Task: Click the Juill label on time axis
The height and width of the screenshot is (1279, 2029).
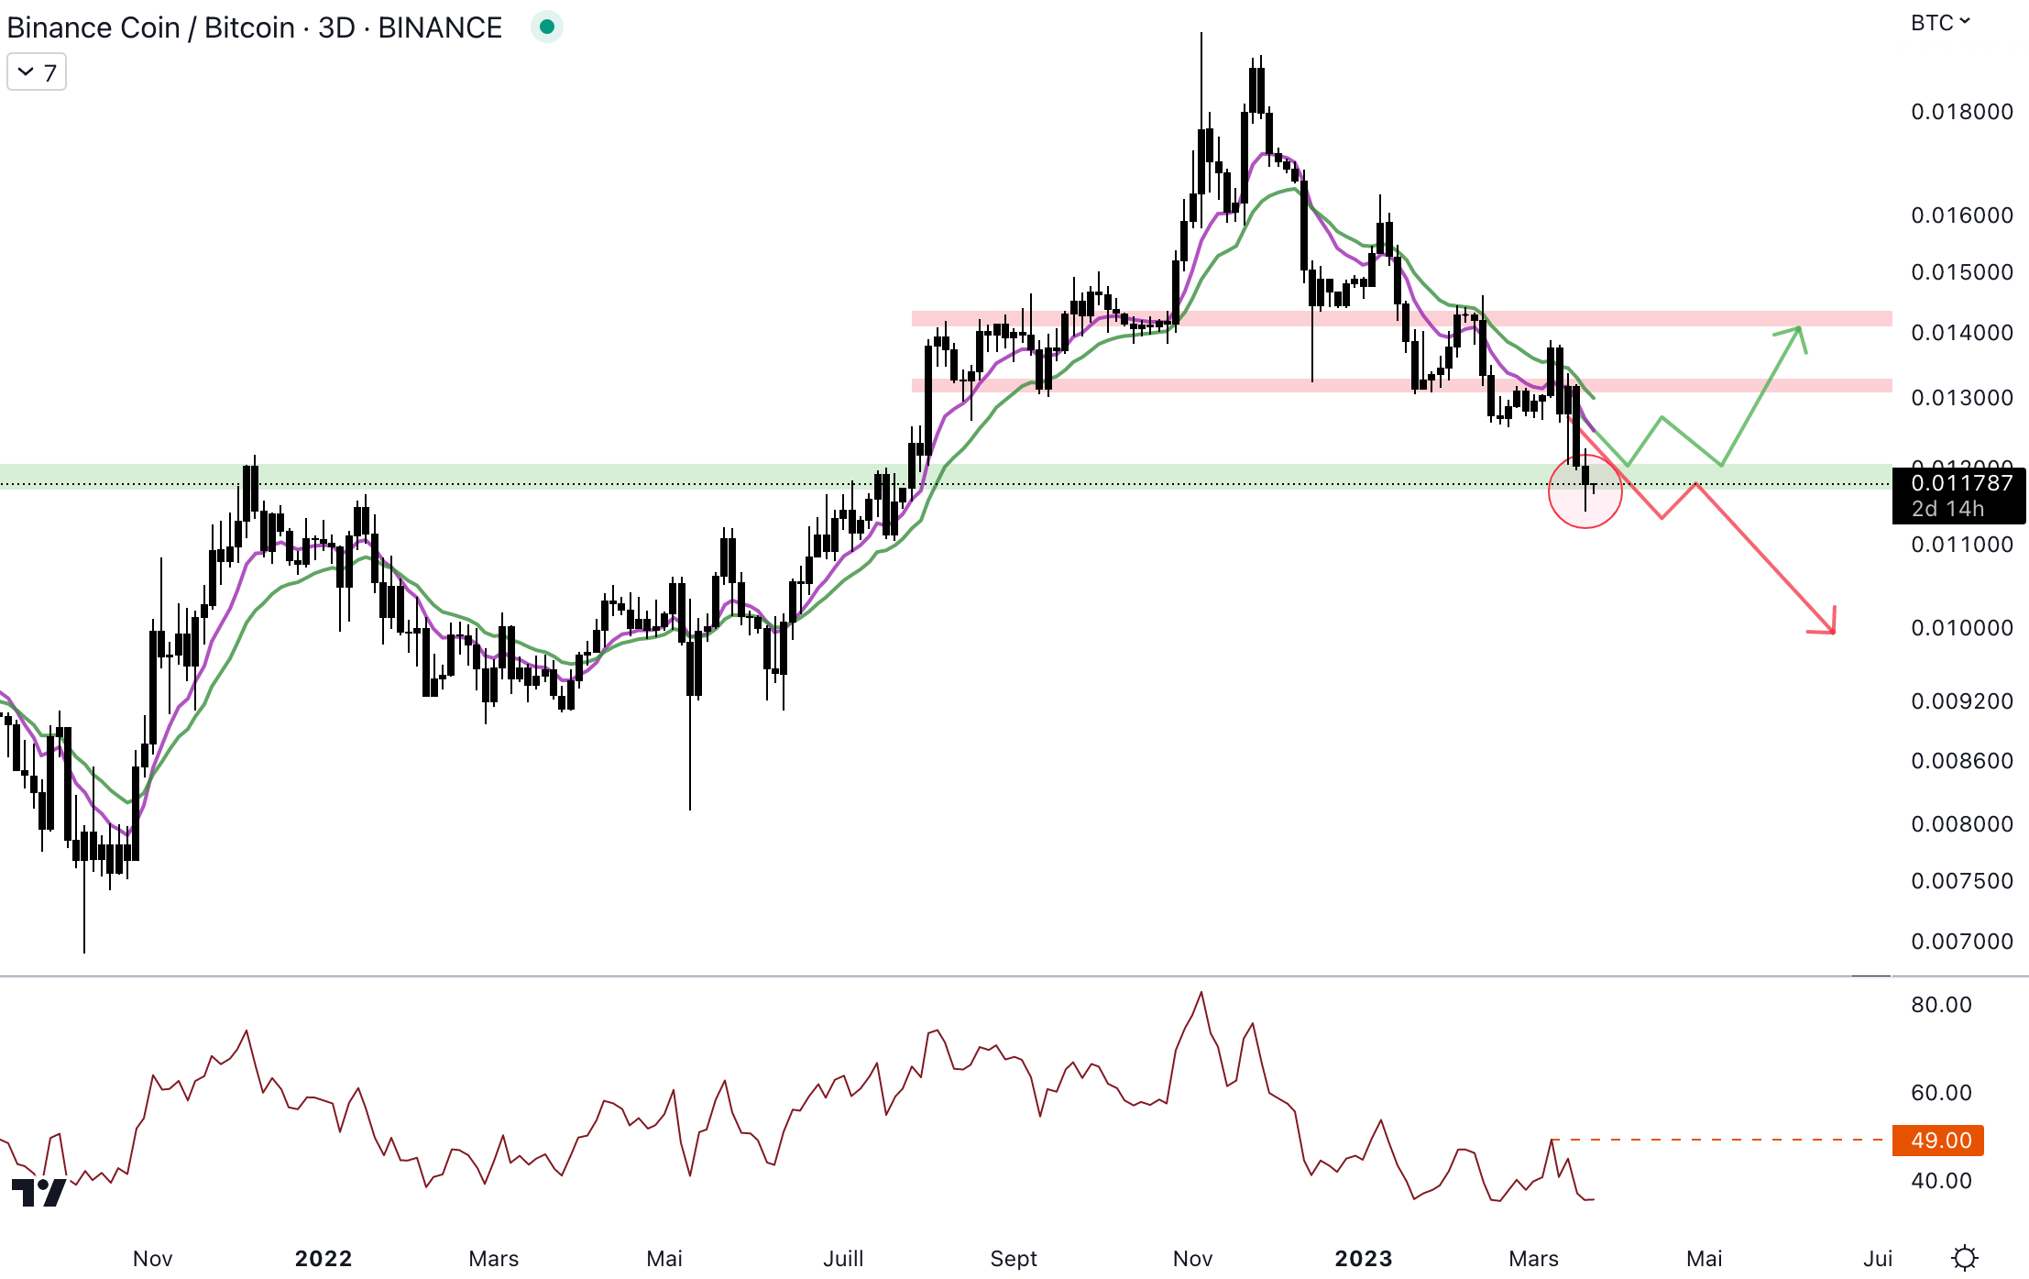Action: (x=843, y=1258)
